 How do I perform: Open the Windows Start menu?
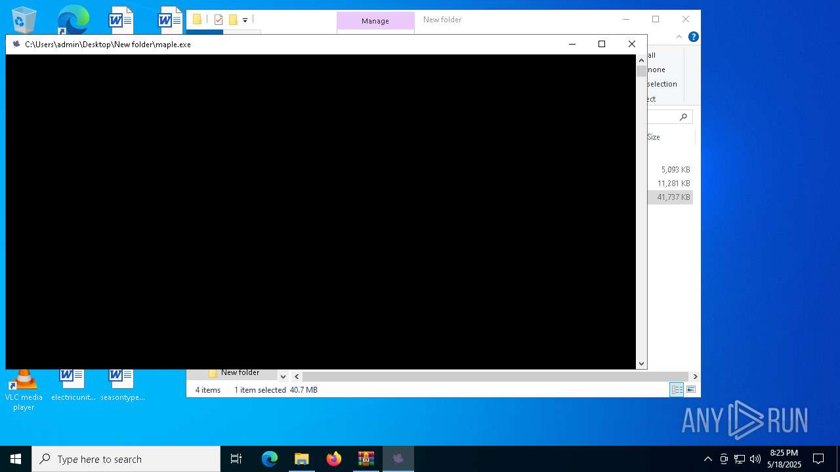16,459
